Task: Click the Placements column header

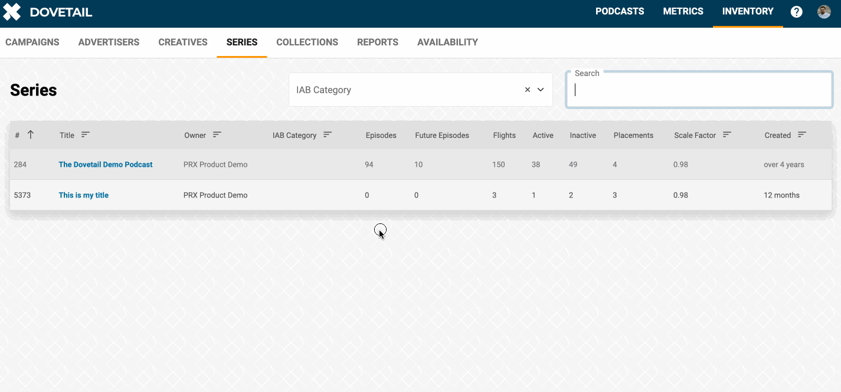Action: (633, 136)
